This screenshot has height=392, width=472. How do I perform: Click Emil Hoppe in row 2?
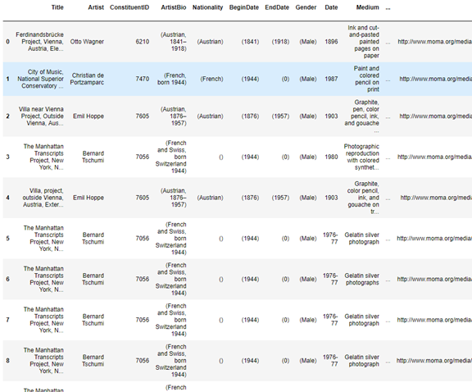tap(88, 116)
